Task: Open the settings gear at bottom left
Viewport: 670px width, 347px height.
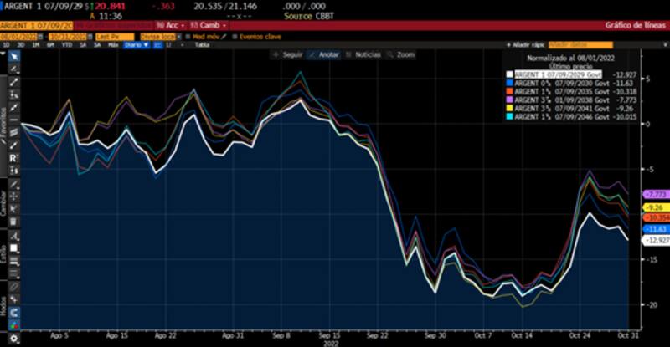Action: tap(13, 339)
